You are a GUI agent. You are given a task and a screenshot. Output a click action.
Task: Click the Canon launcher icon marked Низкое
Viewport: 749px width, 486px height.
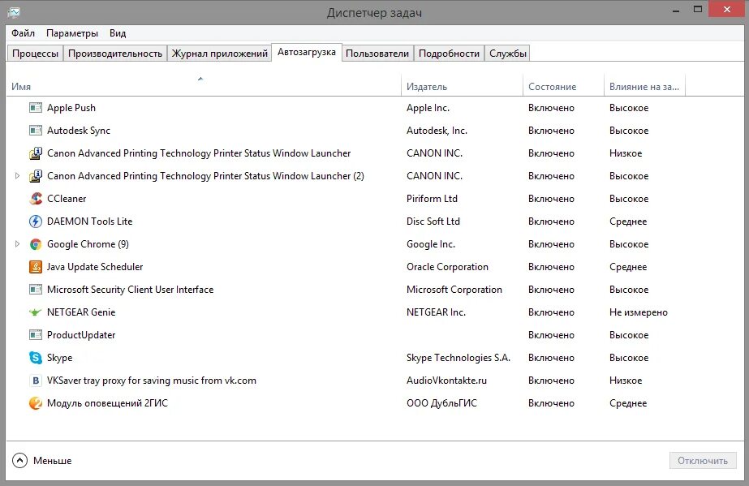coord(36,153)
